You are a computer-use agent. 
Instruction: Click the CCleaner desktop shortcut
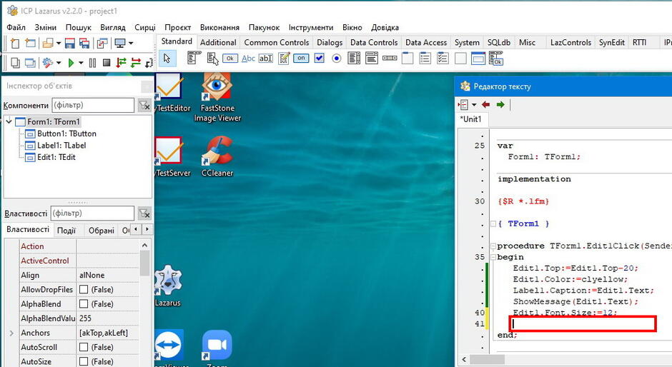point(217,157)
